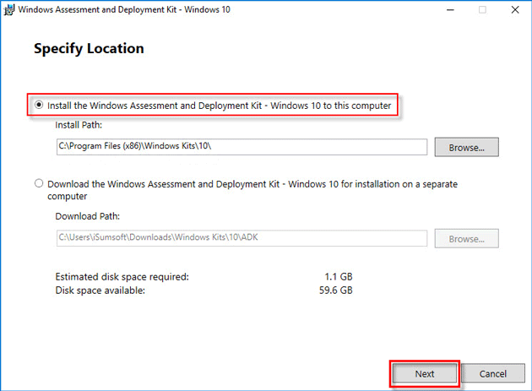Viewport: 532px width, 391px height.
Task: Select the install to this computer radio button
Action: (39, 106)
